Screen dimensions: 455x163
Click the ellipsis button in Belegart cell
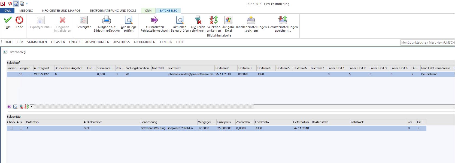31,74
